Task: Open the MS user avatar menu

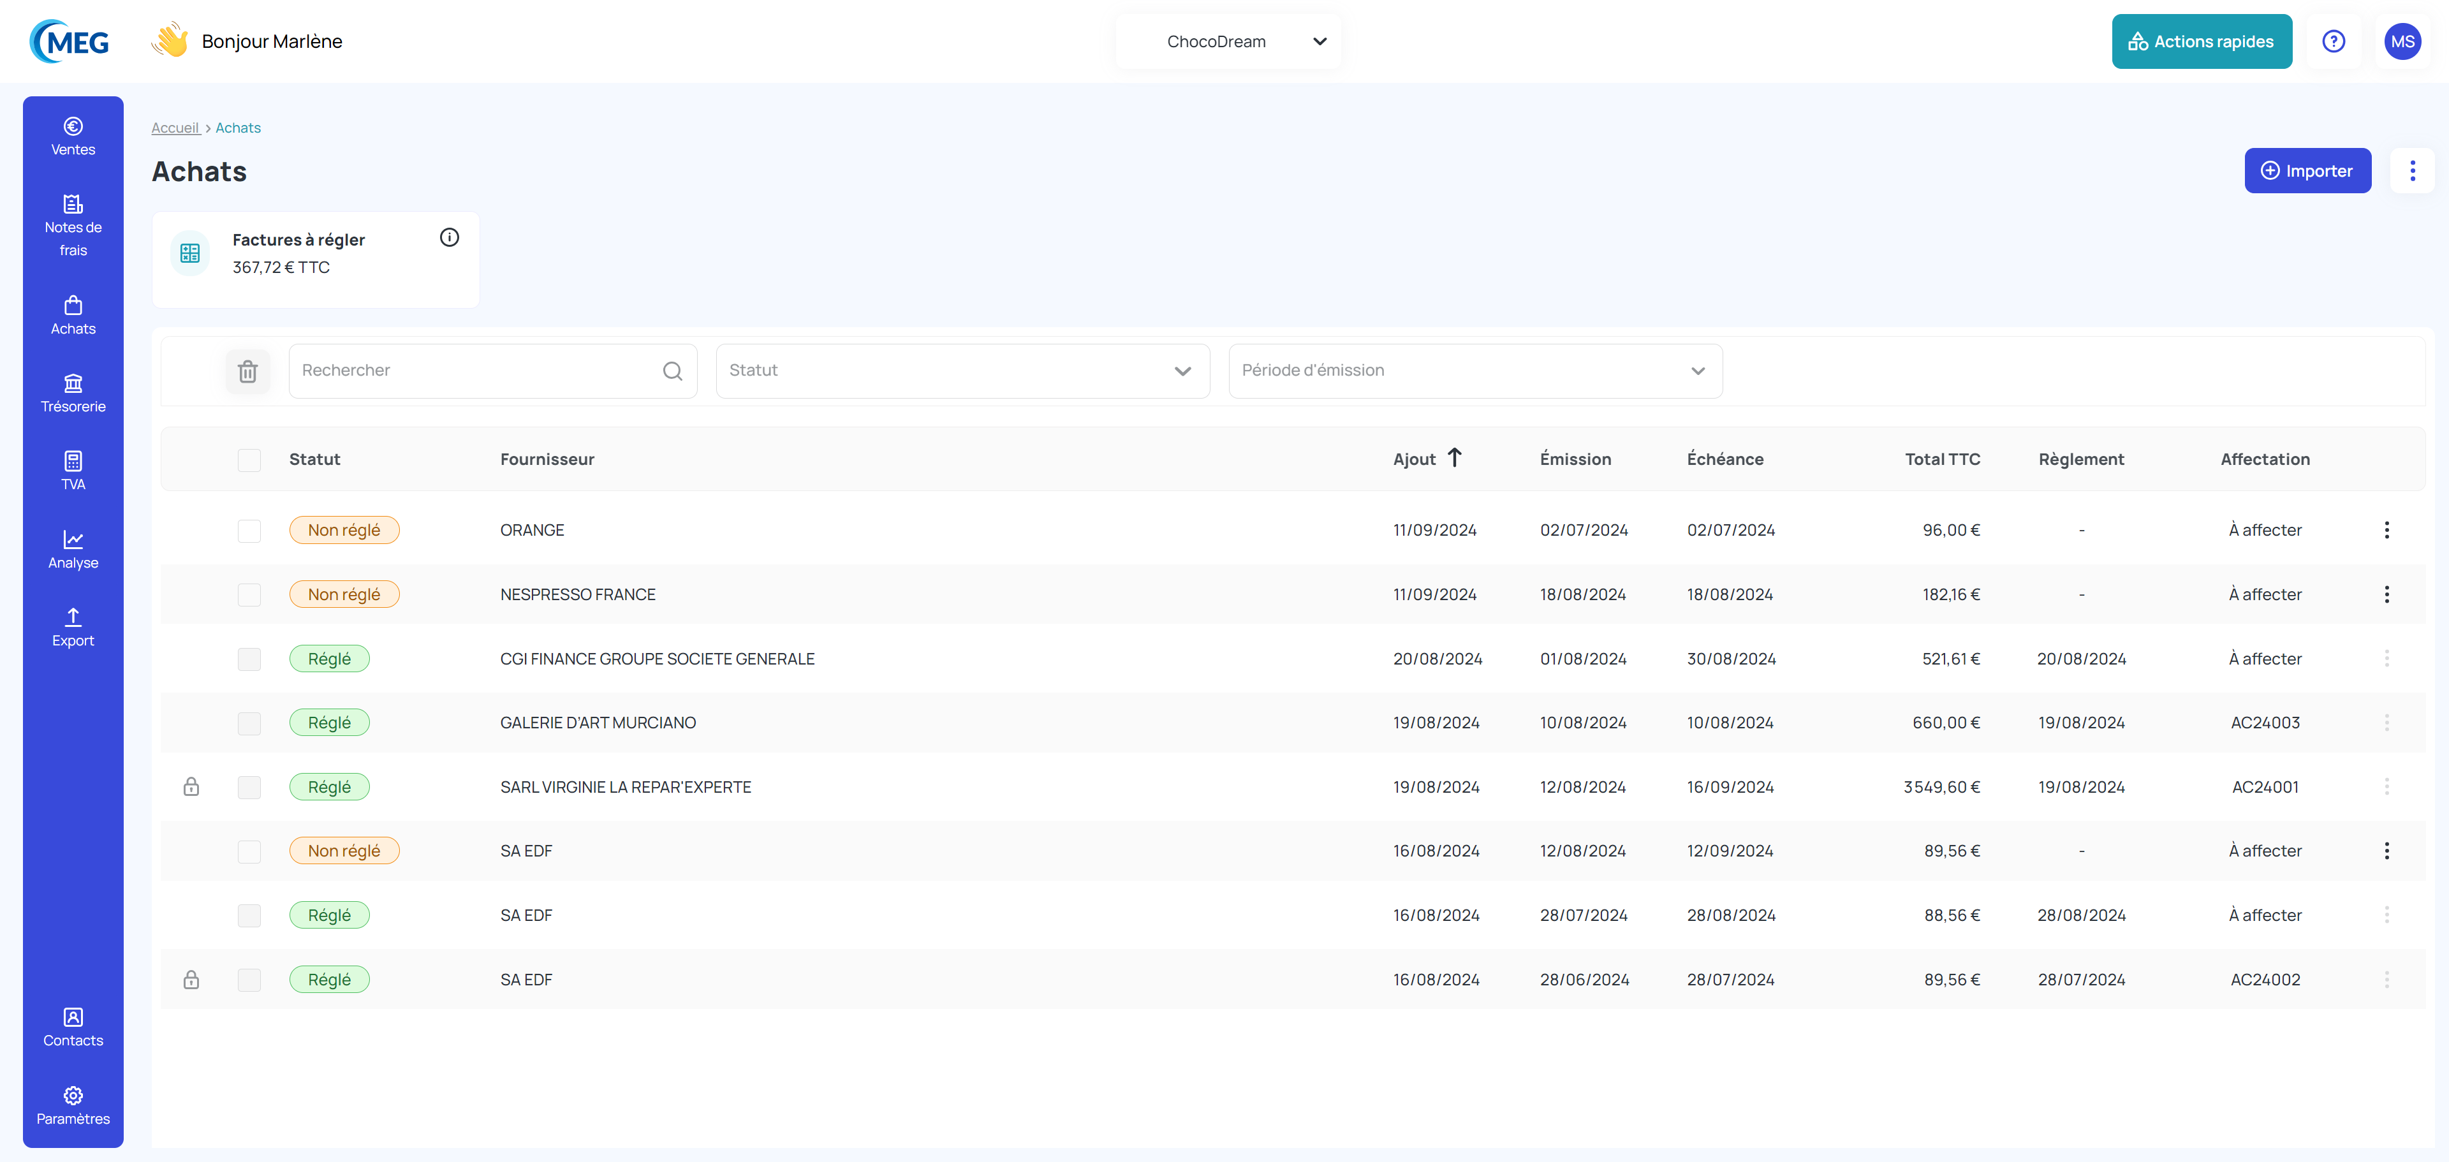Action: 2401,41
